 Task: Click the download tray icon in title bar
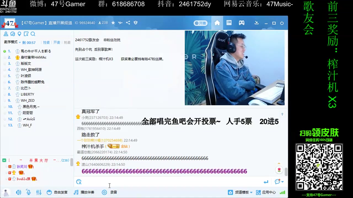(x=256, y=23)
